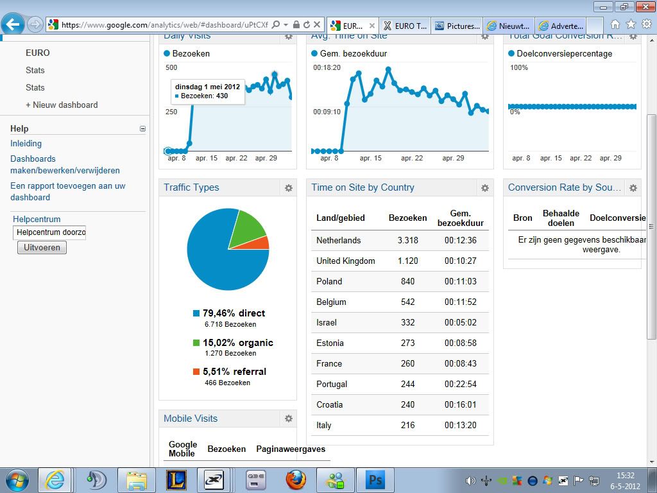Screen dimensions: 657x493
Task: Open browser Tools gear icon
Action: [x=647, y=24]
